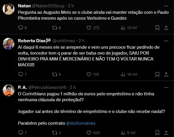View analytics on Natan's 13 mil views tweet
Screen dimensions: 174x137
(x=123, y=28)
